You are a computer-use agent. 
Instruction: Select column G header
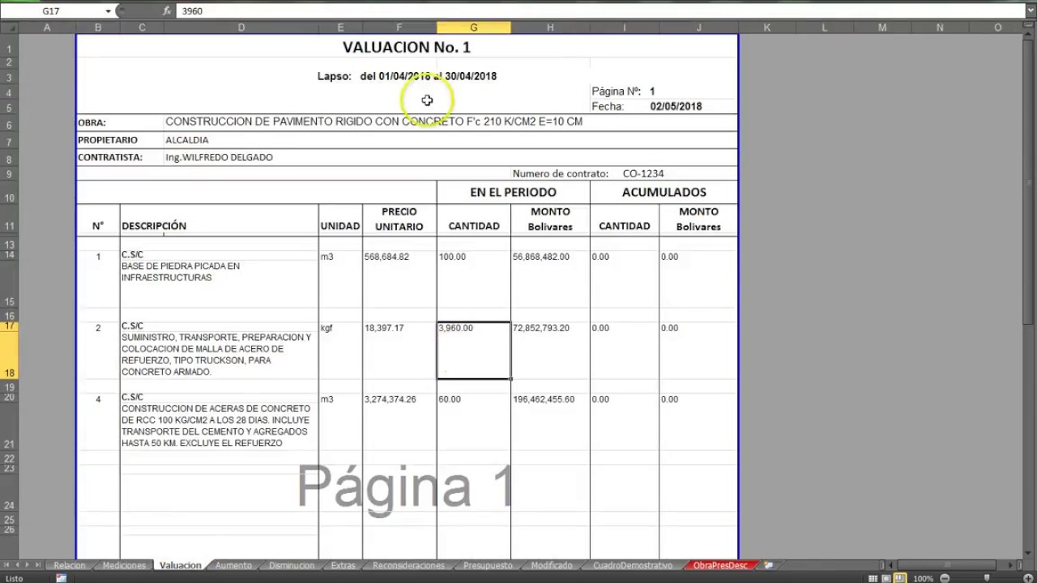473,28
